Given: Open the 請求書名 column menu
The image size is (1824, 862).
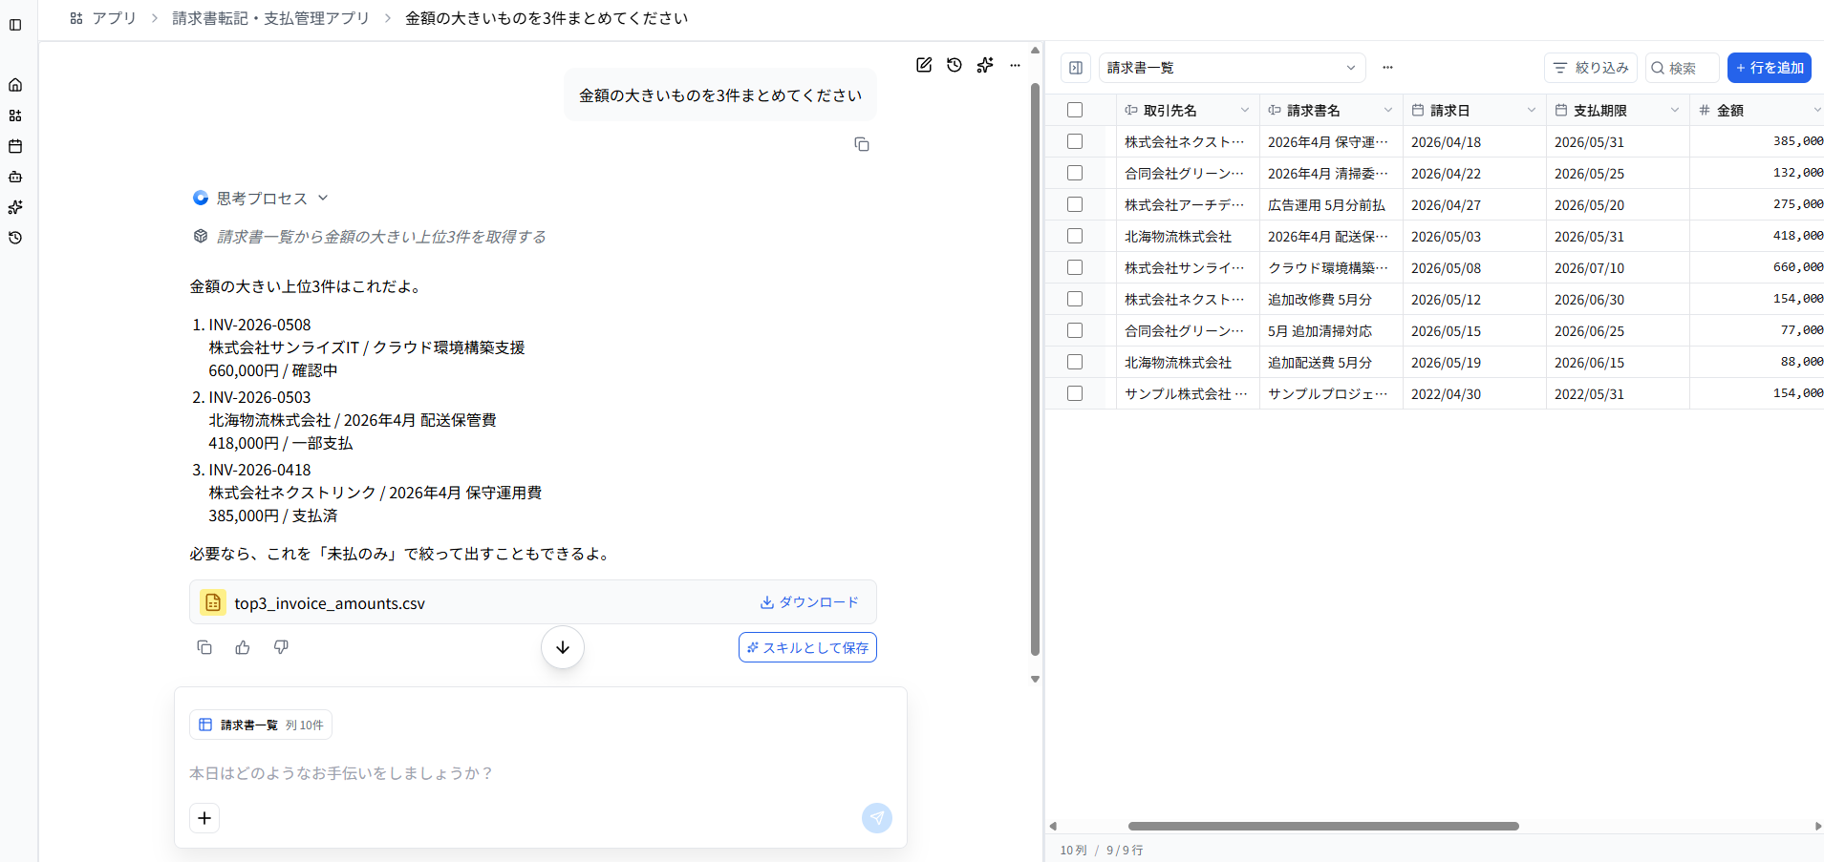Looking at the screenshot, I should coord(1388,110).
